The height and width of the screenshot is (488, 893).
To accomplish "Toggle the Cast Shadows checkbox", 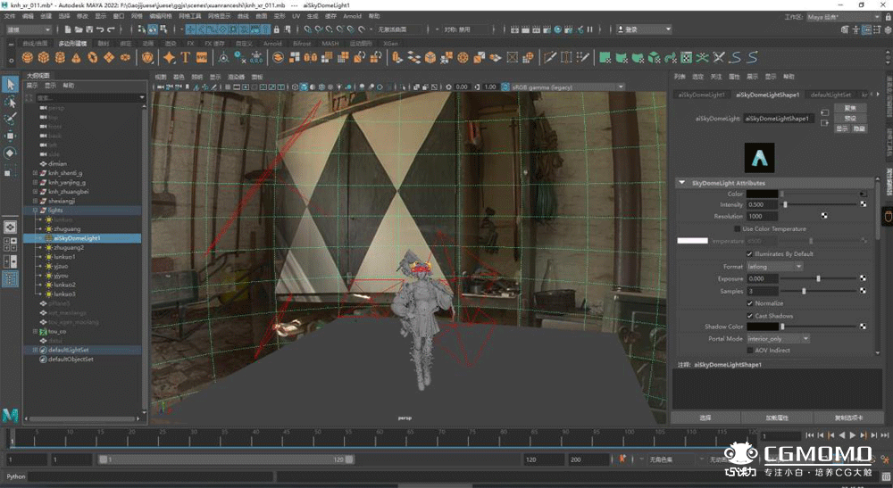I will click(749, 316).
